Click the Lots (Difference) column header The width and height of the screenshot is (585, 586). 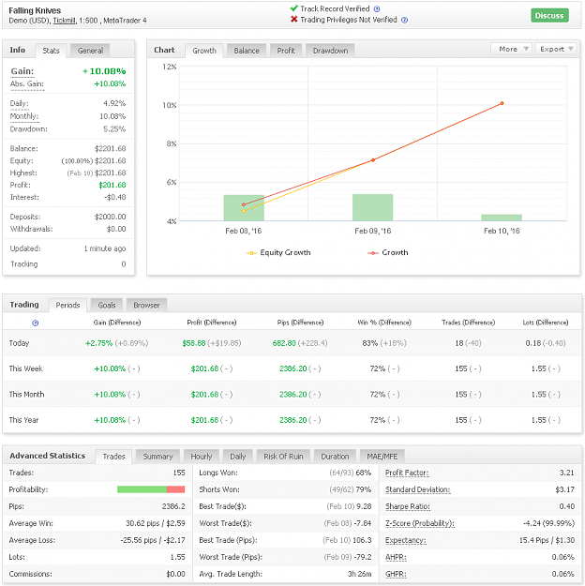click(546, 323)
